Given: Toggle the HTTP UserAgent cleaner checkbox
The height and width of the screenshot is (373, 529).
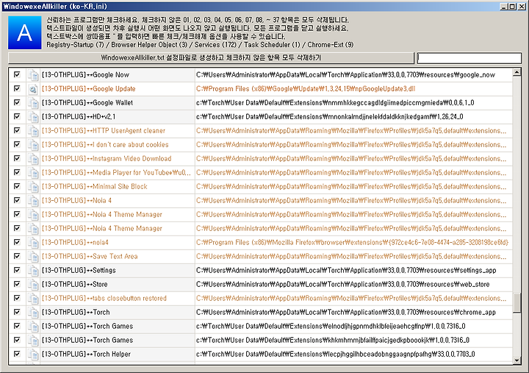Looking at the screenshot, I should 17,130.
